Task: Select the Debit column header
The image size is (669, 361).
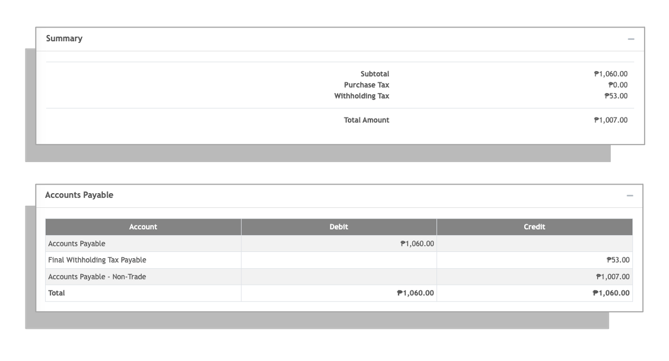Action: click(339, 227)
